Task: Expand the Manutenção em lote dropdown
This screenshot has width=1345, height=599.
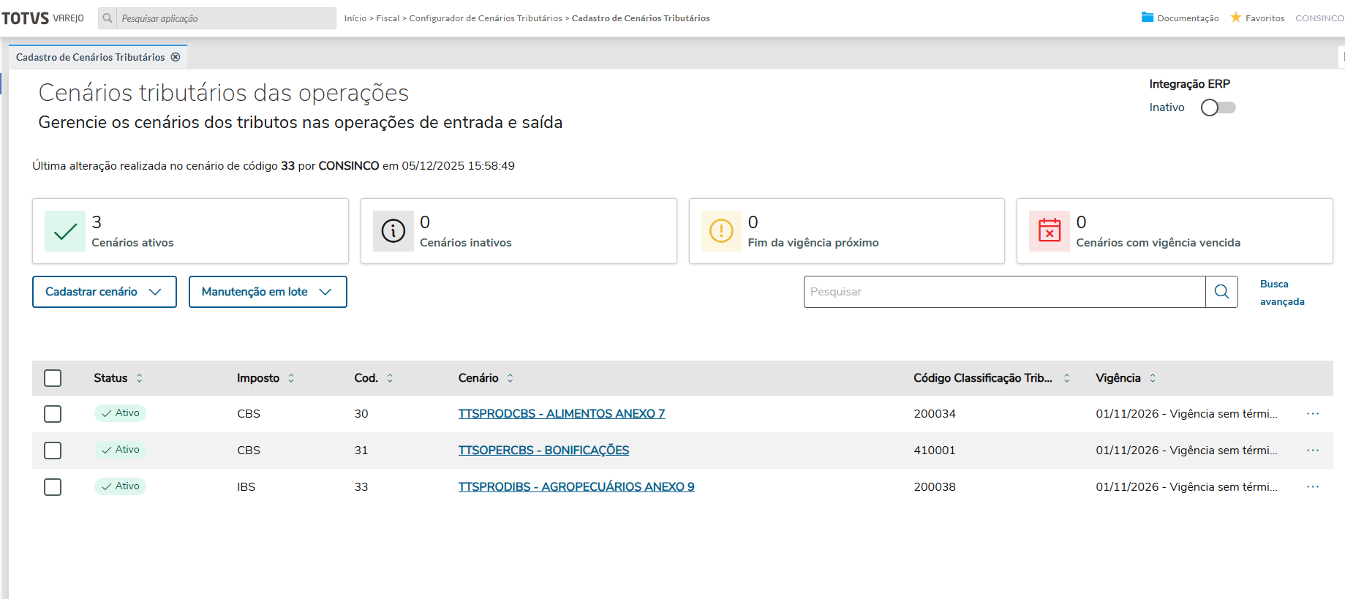Action: 268,292
